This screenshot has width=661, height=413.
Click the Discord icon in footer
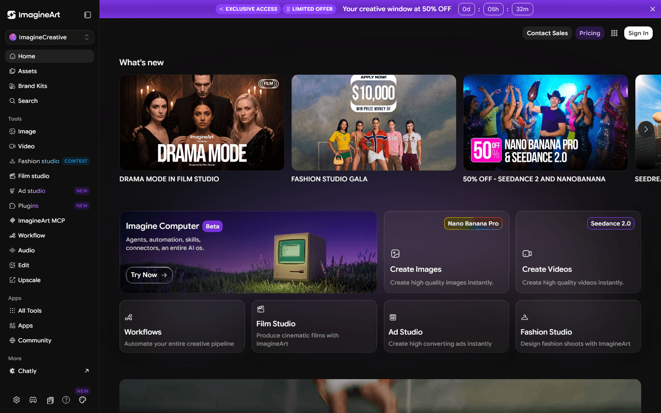(x=33, y=400)
